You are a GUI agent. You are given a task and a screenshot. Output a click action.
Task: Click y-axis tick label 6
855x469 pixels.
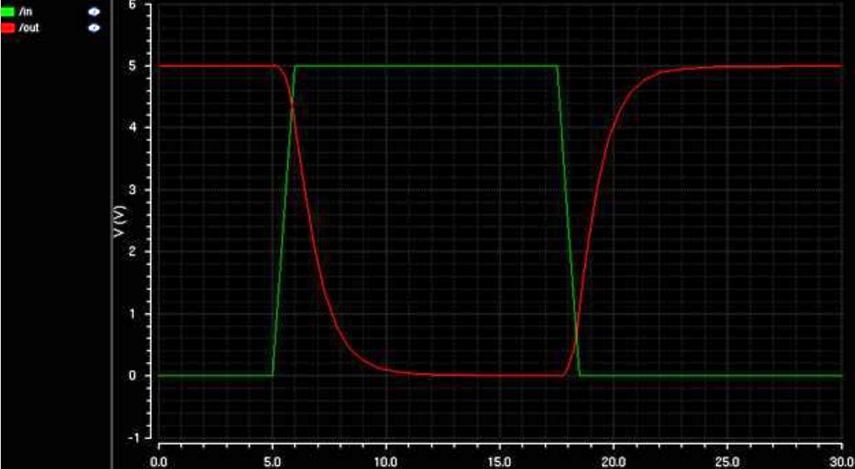(131, 5)
